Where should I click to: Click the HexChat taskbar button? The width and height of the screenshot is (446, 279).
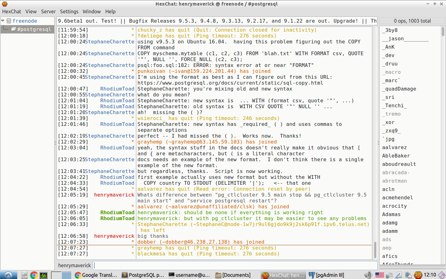(283, 275)
